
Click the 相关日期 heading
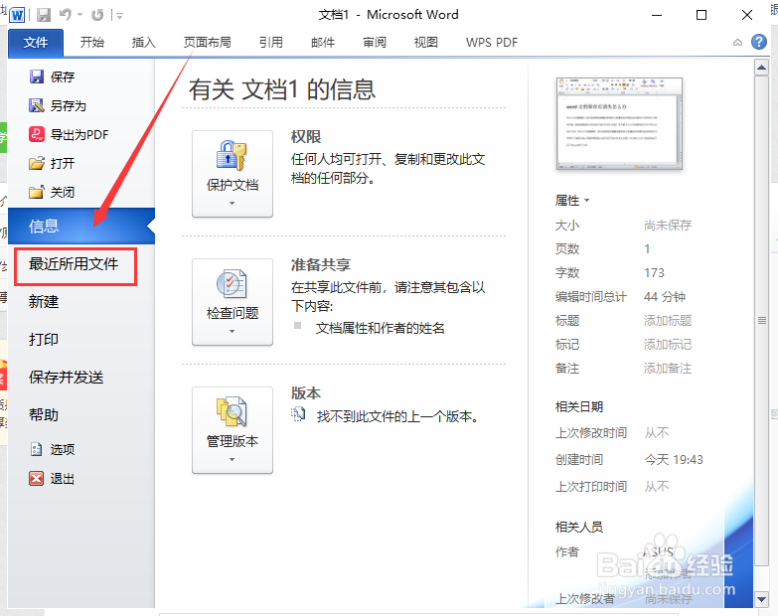pos(579,407)
